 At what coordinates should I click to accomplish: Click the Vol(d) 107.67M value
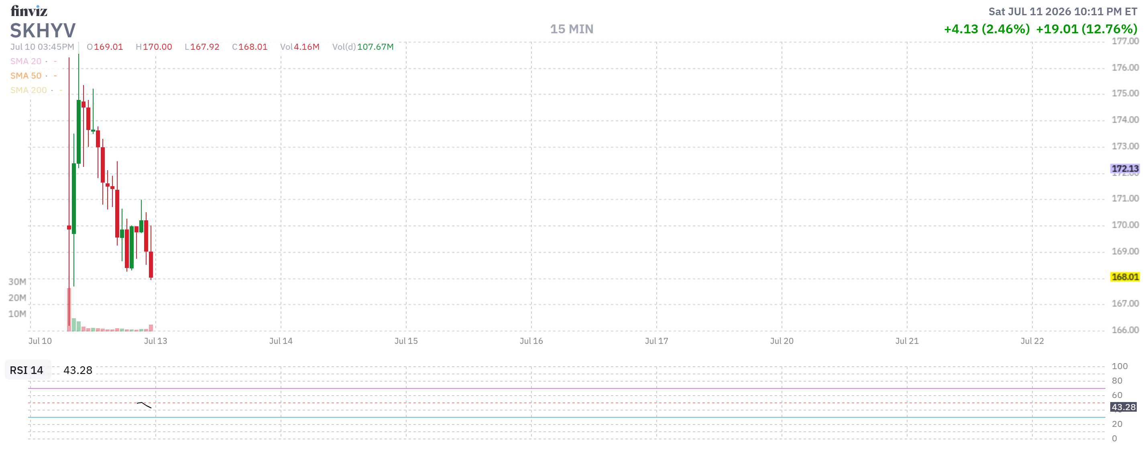click(x=375, y=47)
